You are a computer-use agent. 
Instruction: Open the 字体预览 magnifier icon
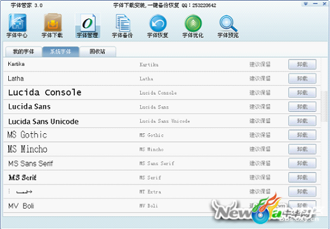(x=228, y=26)
